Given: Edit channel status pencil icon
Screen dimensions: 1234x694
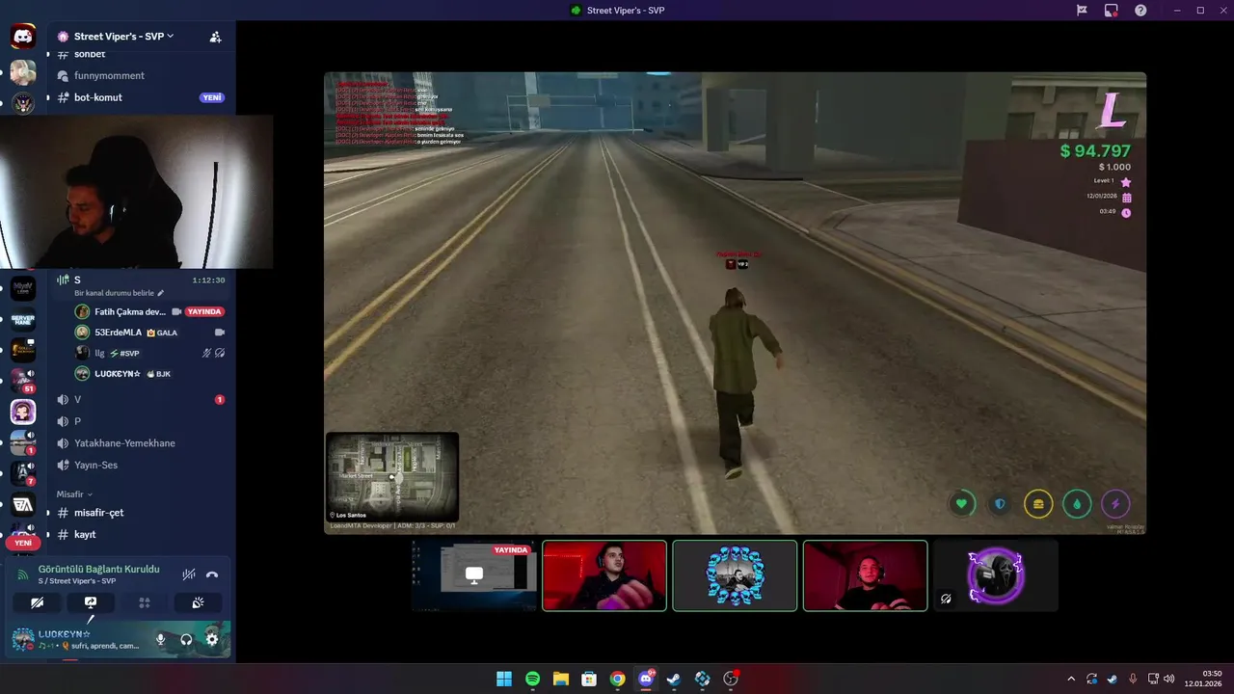Looking at the screenshot, I should click(x=161, y=293).
